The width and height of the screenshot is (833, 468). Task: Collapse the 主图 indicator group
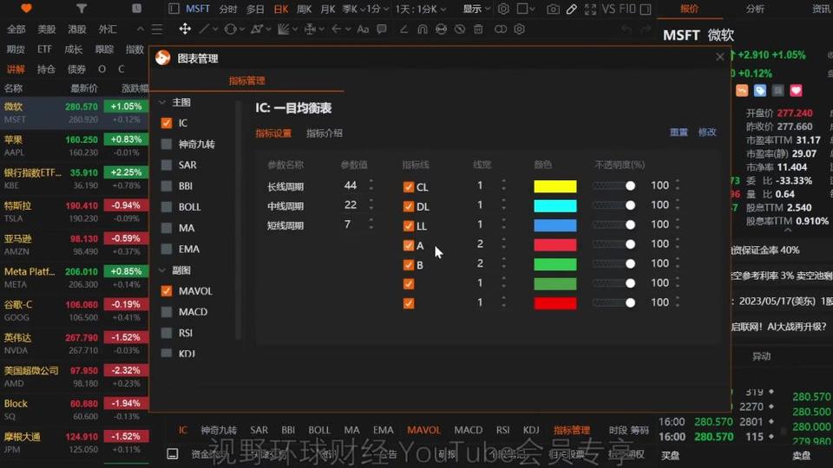coord(162,102)
